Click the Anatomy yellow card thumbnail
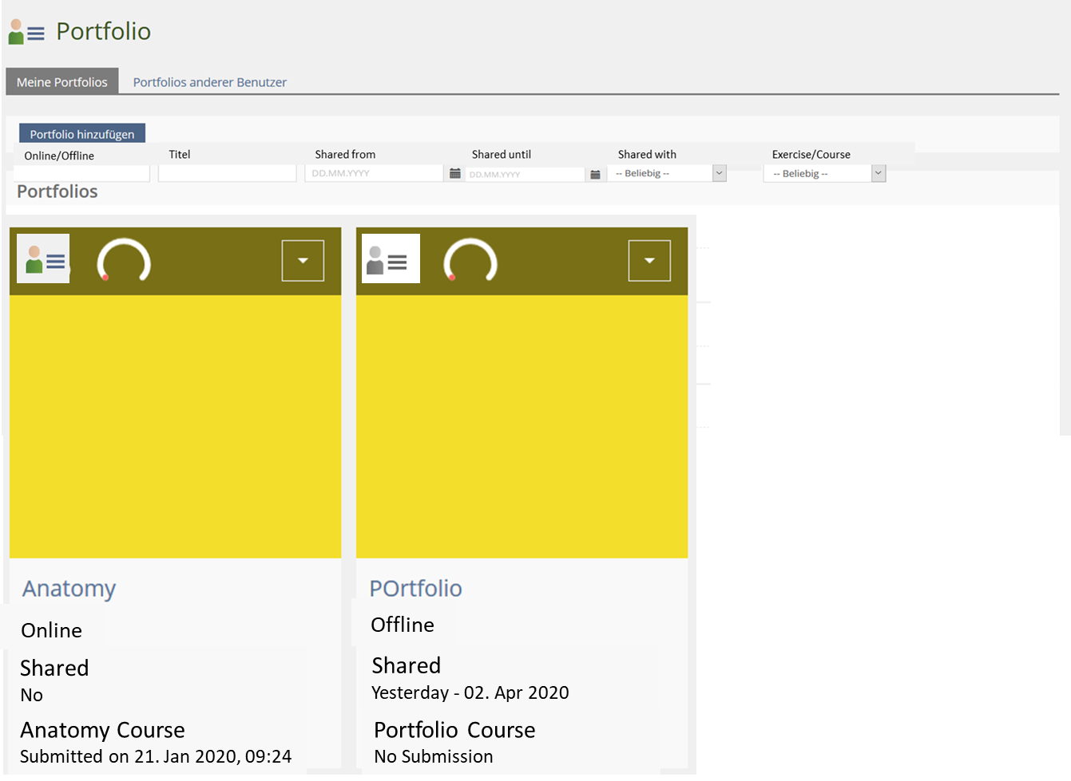Image resolution: width=1071 pixels, height=781 pixels. (x=175, y=426)
